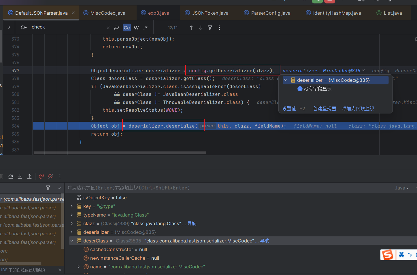Viewport: 417px width, 275px height.
Task: Open View Breakpoints red circles icon
Action: [41, 176]
